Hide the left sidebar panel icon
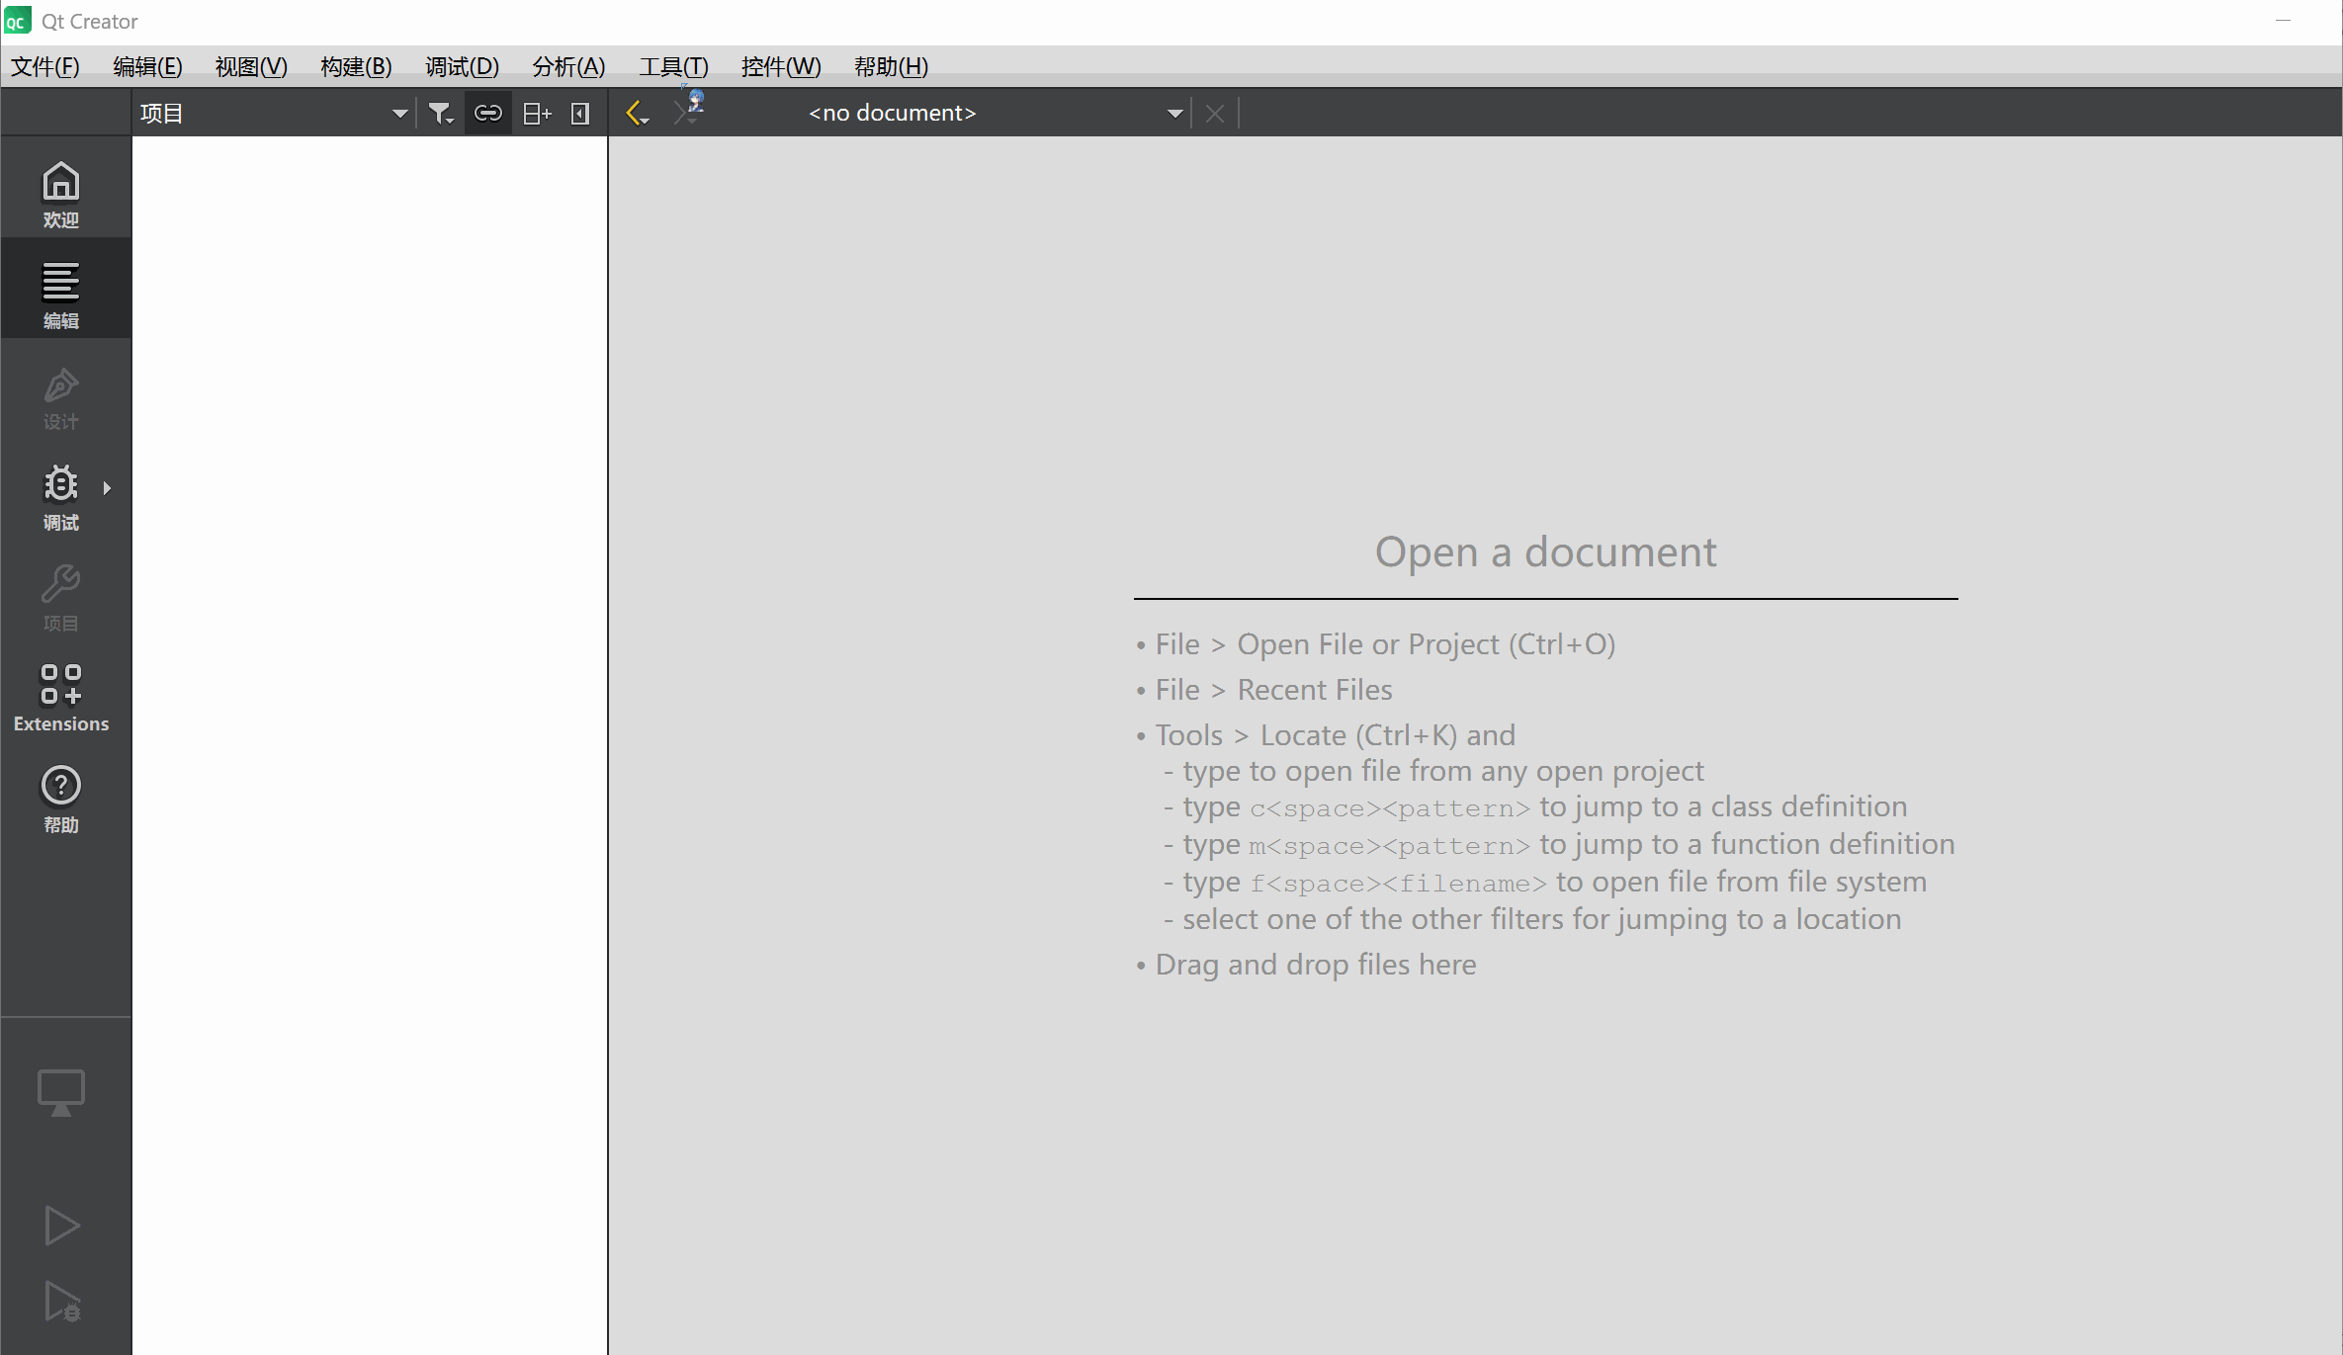 580,114
